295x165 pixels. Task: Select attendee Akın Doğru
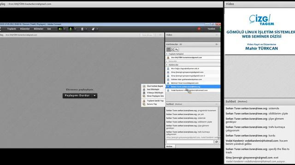click(193, 69)
